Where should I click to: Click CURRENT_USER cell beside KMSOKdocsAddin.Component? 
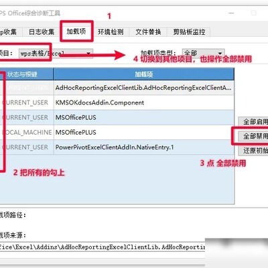[27, 103]
